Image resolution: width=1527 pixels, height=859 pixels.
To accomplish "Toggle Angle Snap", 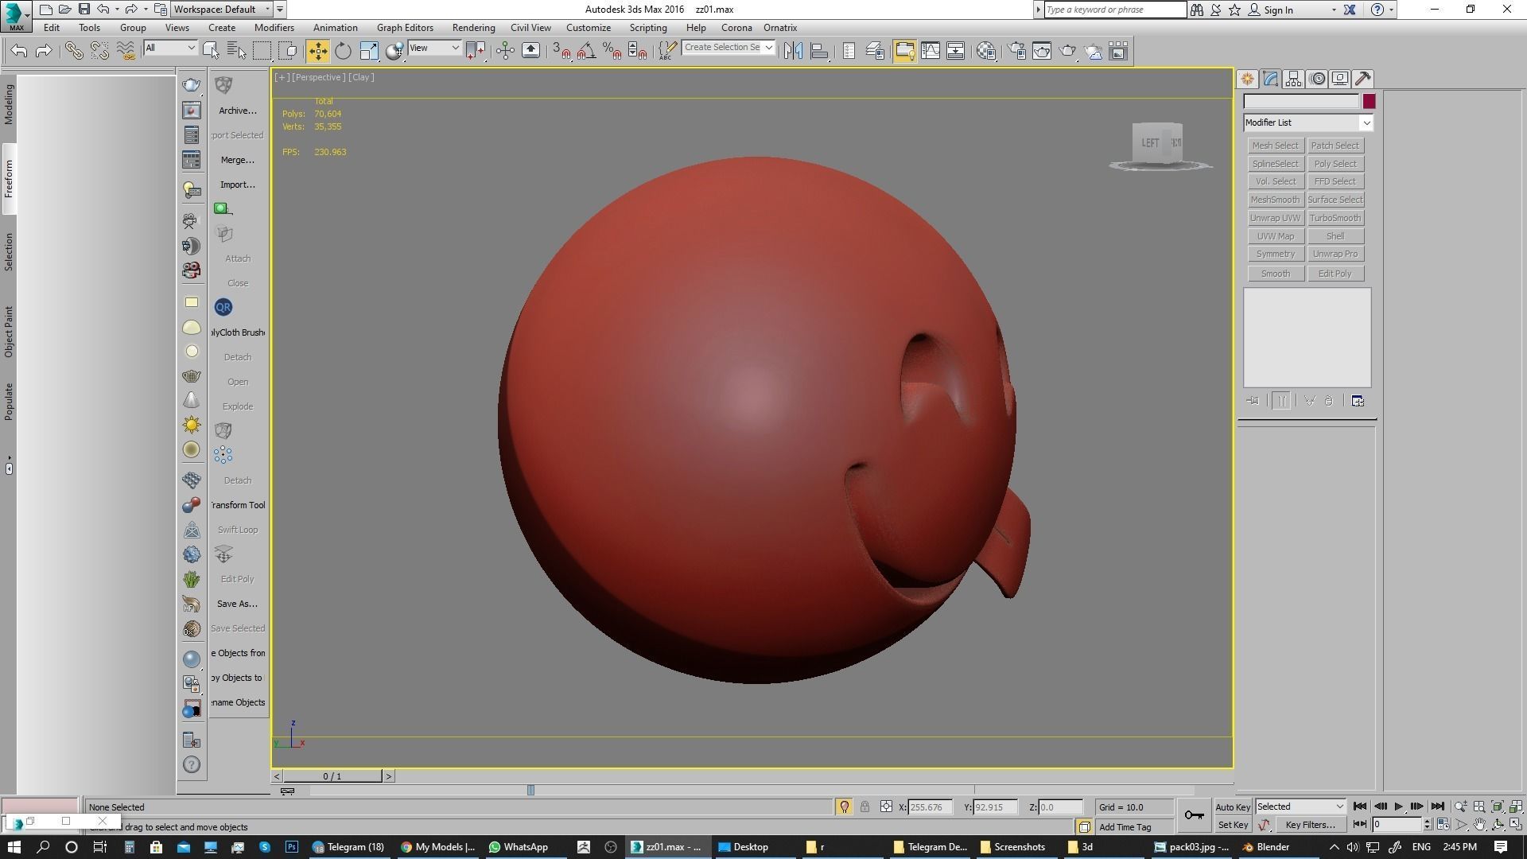I will coord(587,51).
